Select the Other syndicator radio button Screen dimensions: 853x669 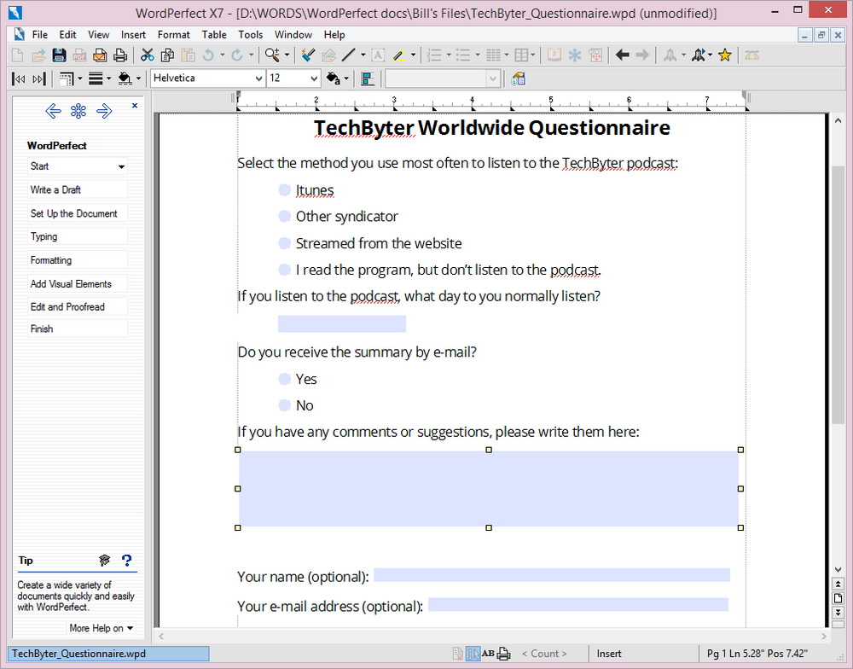285,216
